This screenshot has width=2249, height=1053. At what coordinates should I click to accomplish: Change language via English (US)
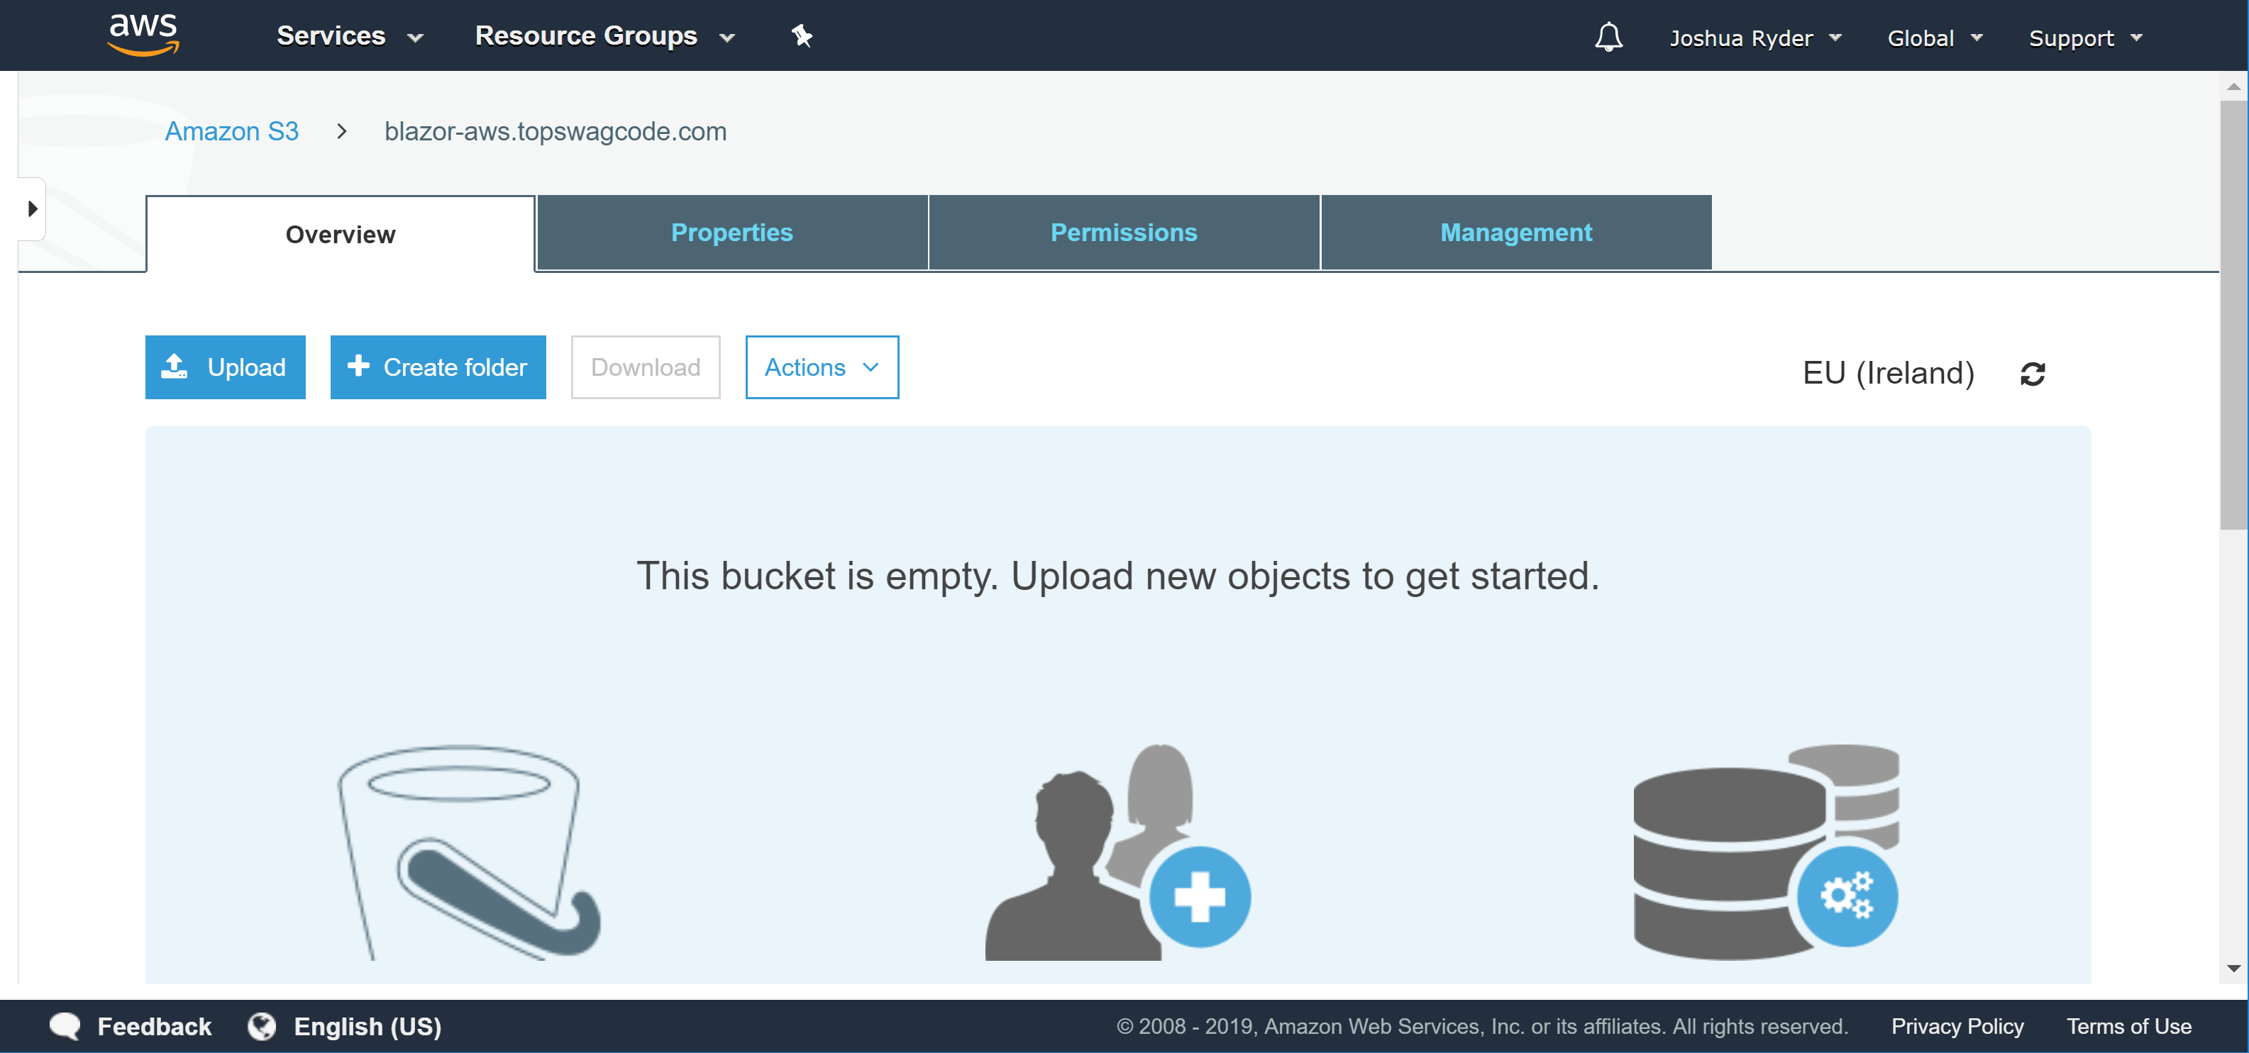(368, 1026)
